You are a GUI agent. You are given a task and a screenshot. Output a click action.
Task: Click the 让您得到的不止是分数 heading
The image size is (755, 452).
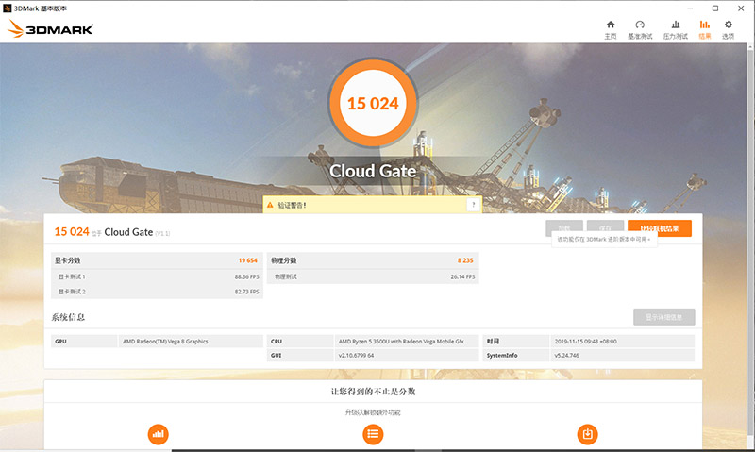(373, 392)
